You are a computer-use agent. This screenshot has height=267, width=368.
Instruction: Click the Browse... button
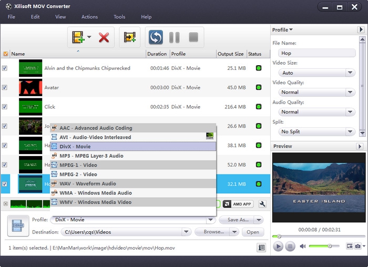[213, 232]
